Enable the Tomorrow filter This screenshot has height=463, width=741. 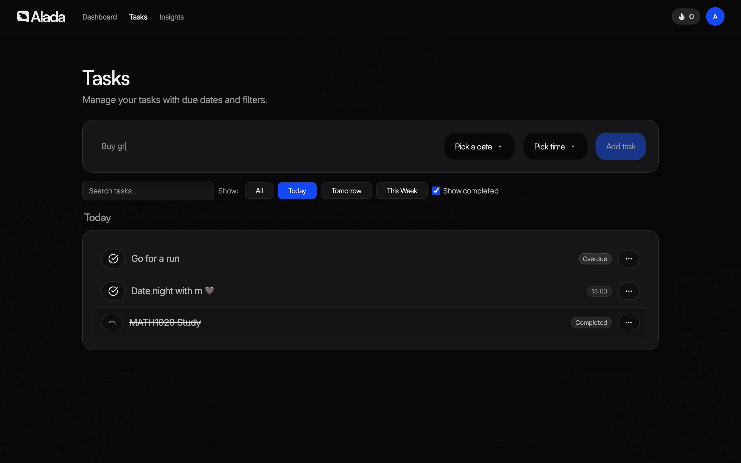pos(346,190)
